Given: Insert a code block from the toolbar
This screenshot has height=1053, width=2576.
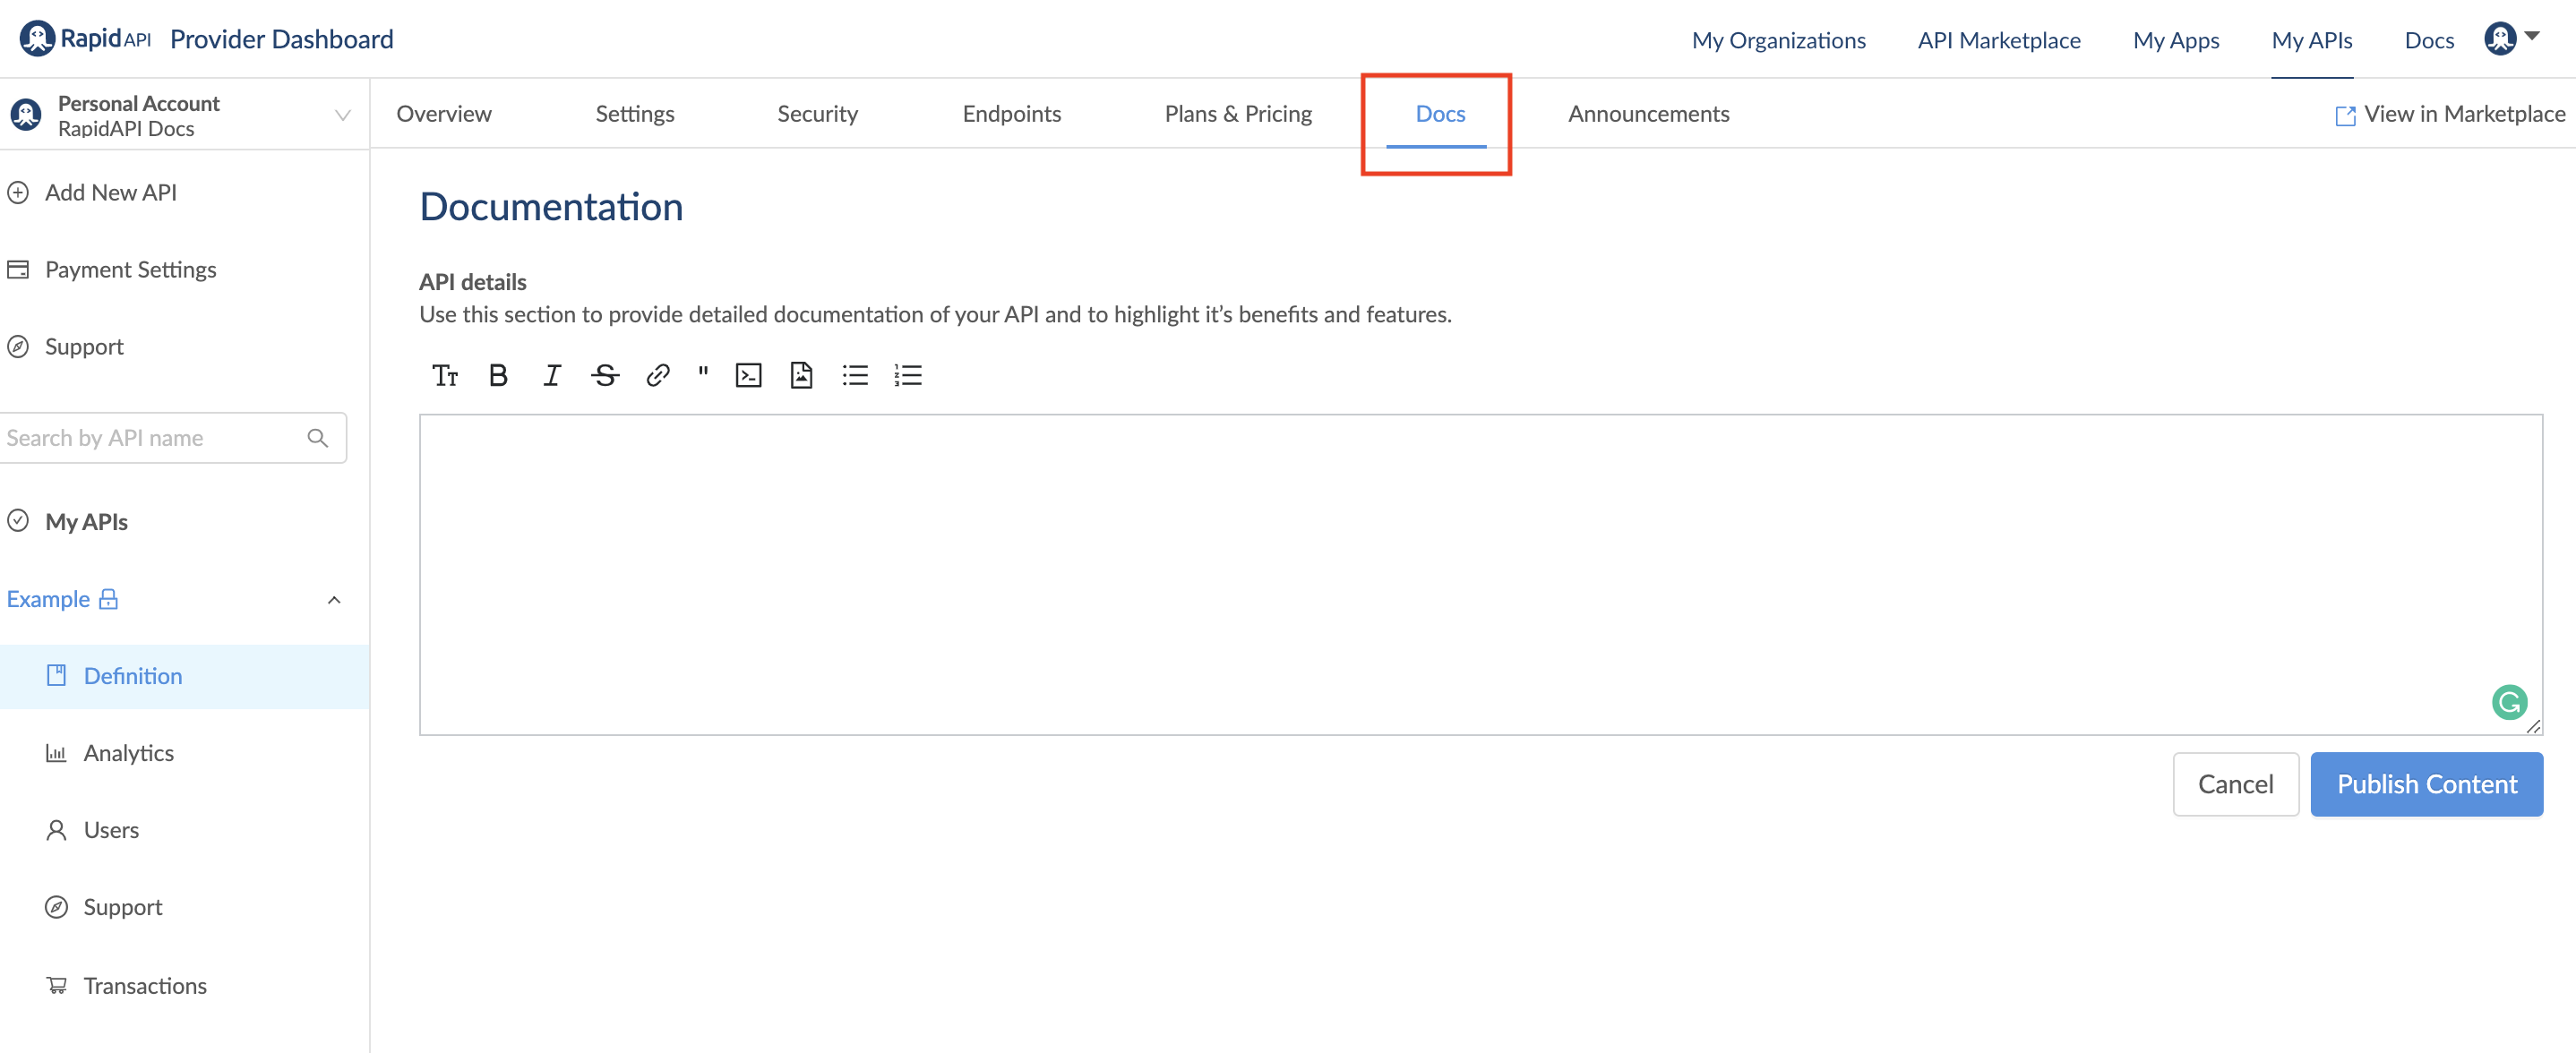Looking at the screenshot, I should pyautogui.click(x=748, y=375).
